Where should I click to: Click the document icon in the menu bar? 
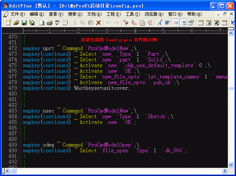[x=6, y=14]
